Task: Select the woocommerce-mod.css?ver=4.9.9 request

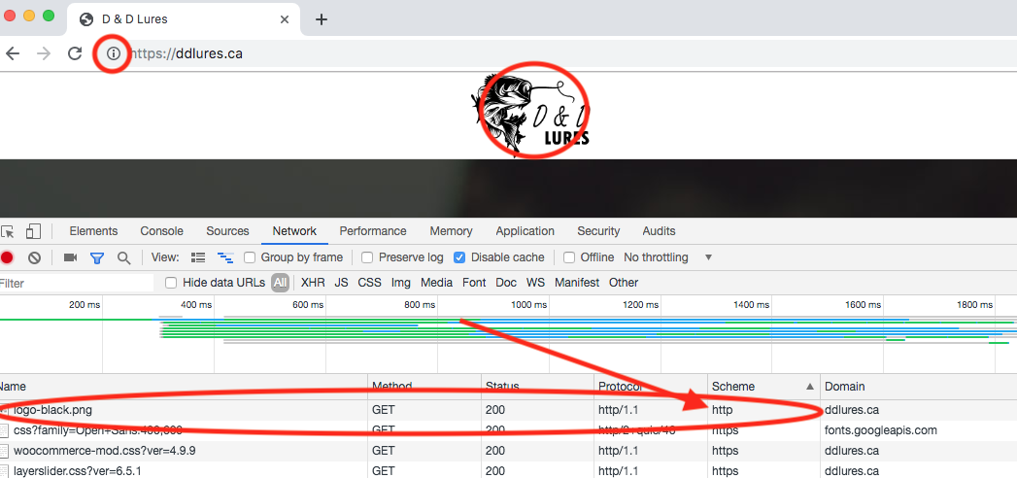Action: click(509, 451)
